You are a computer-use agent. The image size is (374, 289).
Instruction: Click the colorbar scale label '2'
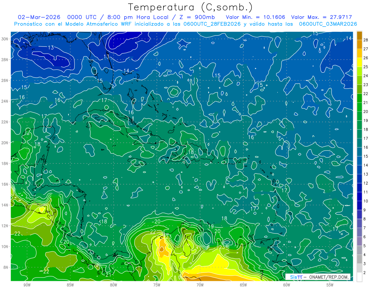click(x=365, y=273)
